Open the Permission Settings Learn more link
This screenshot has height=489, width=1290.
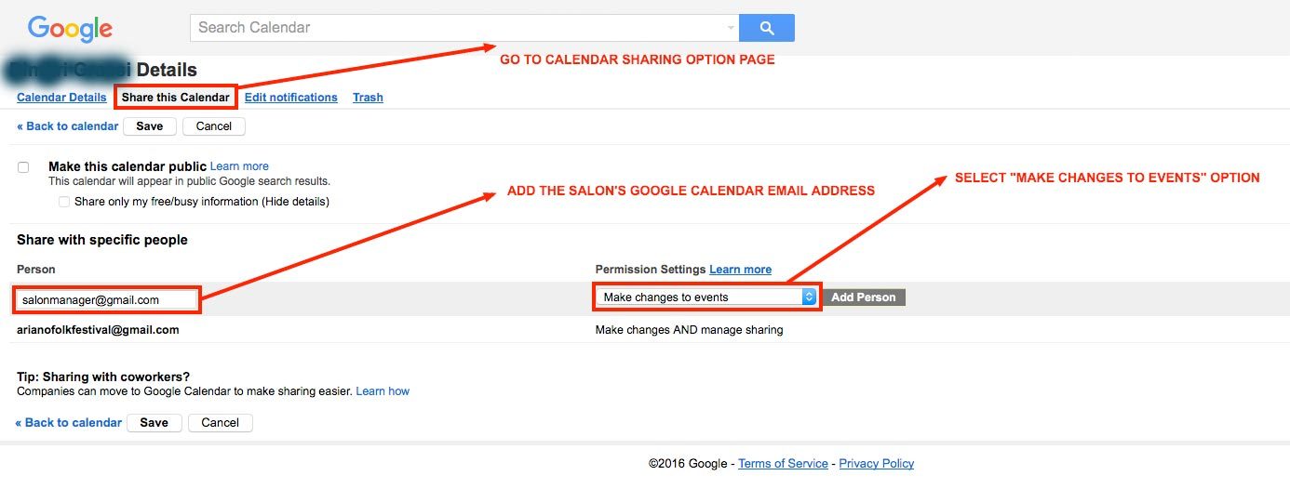point(741,270)
